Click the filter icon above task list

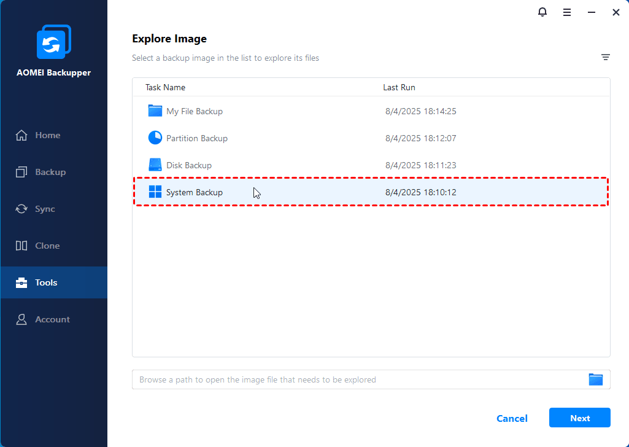(x=606, y=57)
